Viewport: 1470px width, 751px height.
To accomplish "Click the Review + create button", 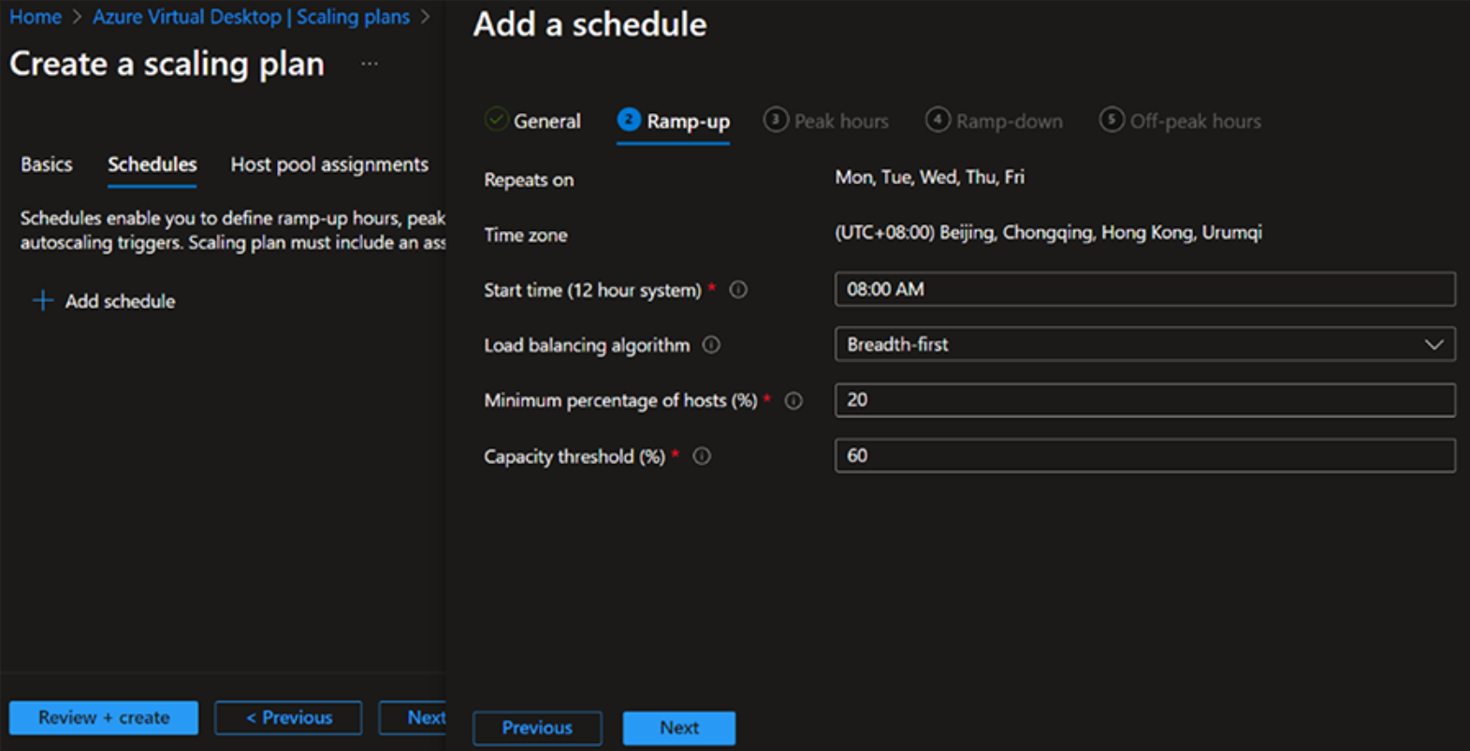I will click(104, 717).
